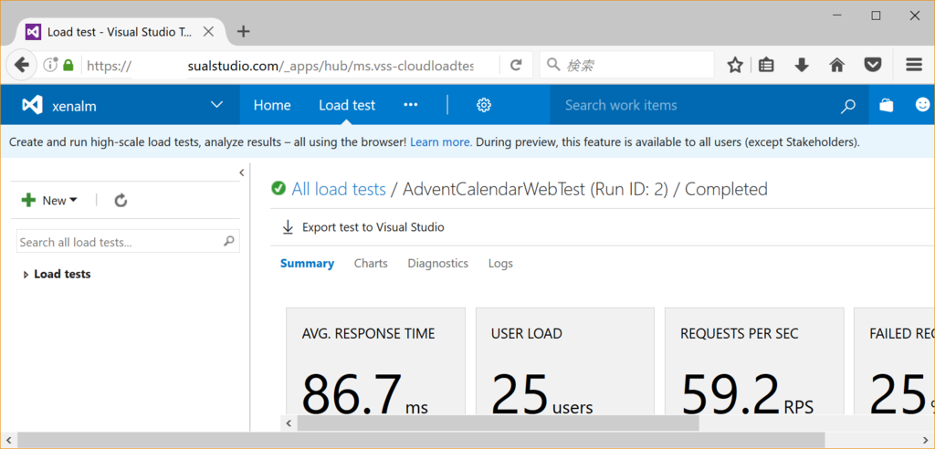935x449 pixels.
Task: Open the All load tests breadcrumb link
Action: (x=339, y=190)
